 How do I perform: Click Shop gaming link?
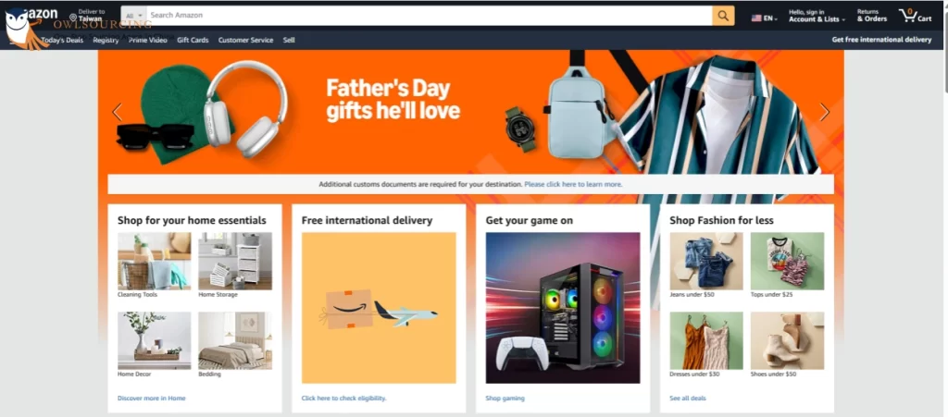(505, 399)
